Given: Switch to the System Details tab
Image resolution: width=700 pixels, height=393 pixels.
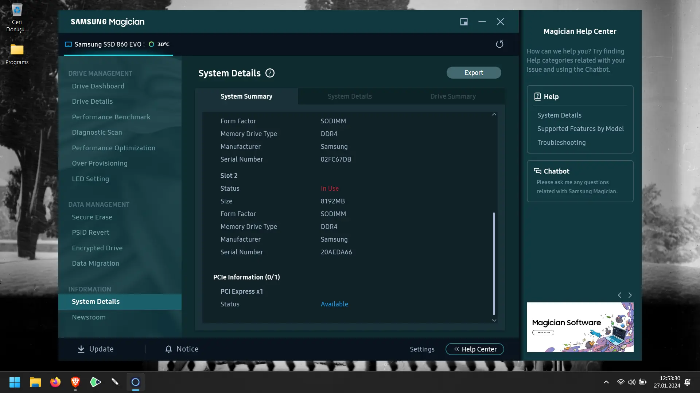Looking at the screenshot, I should pyautogui.click(x=350, y=96).
